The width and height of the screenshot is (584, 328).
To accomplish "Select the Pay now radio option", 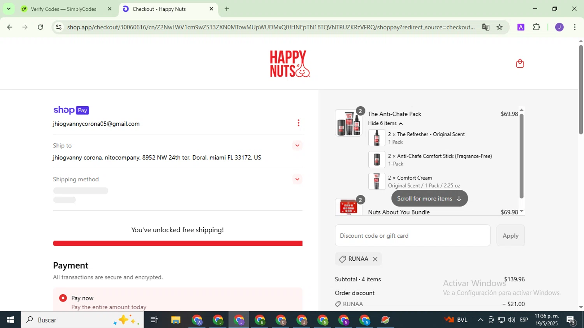I will (x=63, y=298).
